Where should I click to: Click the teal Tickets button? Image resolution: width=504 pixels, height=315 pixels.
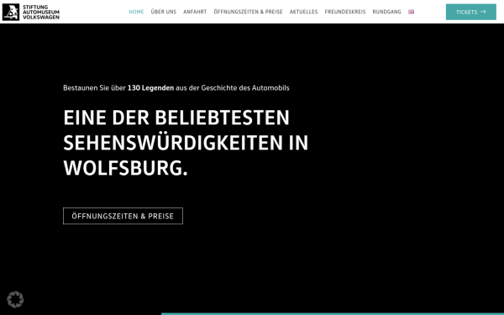(471, 12)
